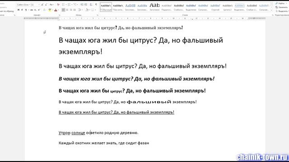The width and height of the screenshot is (289, 162).
Task: Click the underlined word 'солнце'
Action: coord(78,133)
